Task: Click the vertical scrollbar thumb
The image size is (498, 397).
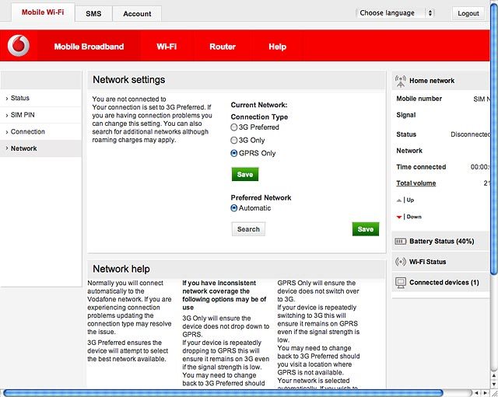Action: point(494,138)
